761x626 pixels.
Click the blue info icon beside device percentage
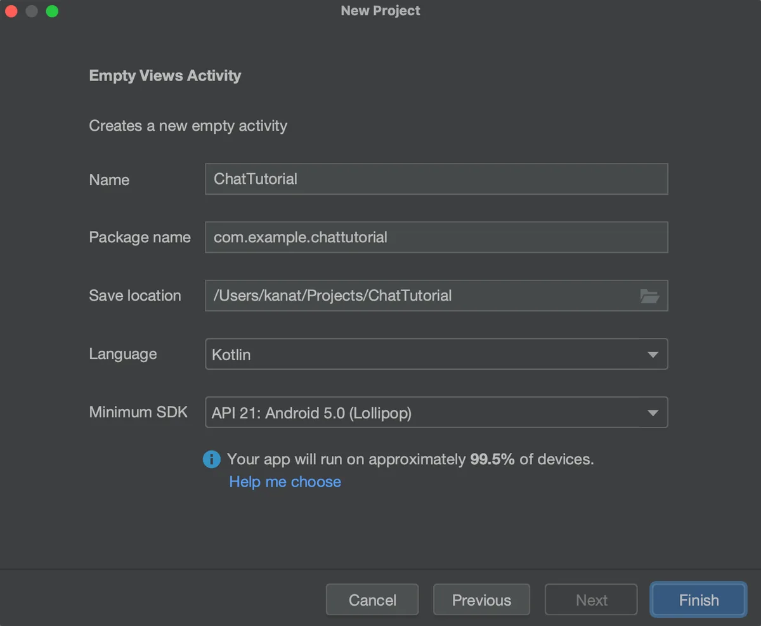coord(212,459)
